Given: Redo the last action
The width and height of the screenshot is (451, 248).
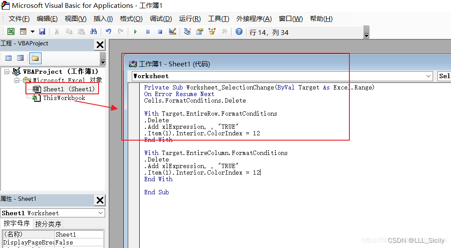Looking at the screenshot, I should click(x=120, y=31).
